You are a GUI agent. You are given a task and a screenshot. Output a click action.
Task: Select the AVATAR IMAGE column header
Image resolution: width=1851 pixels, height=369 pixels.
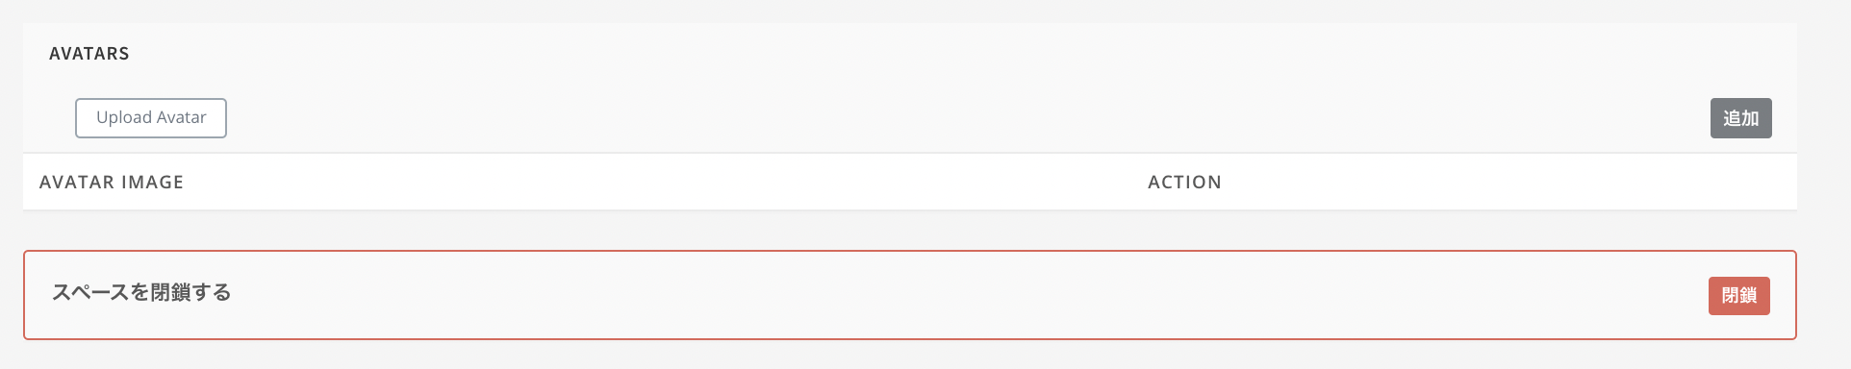coord(112,183)
